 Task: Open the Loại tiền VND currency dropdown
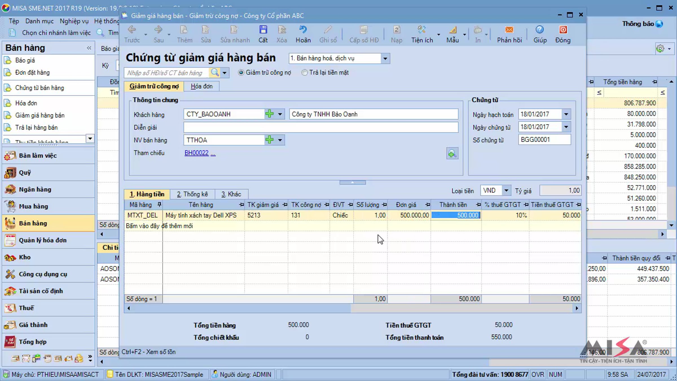[506, 190]
